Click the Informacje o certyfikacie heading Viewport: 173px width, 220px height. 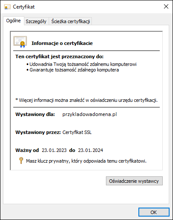coord(62,43)
